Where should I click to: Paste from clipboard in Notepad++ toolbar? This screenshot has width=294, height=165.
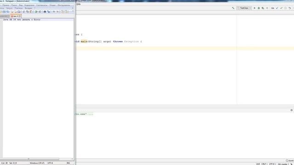click(31, 11)
